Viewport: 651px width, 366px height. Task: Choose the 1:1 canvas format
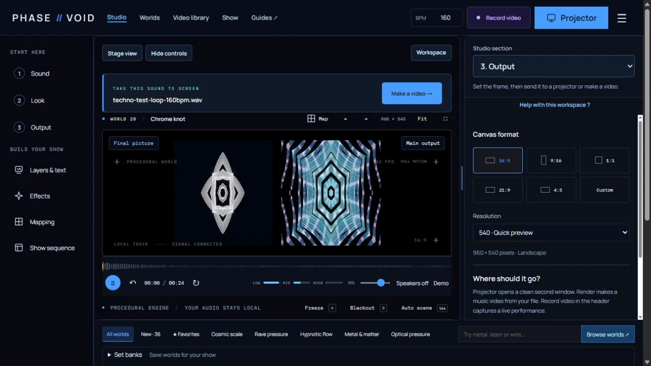(x=605, y=160)
